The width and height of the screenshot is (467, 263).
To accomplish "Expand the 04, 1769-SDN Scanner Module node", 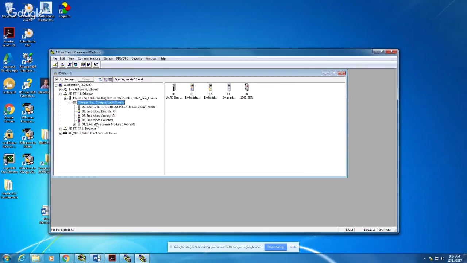I will [74, 124].
